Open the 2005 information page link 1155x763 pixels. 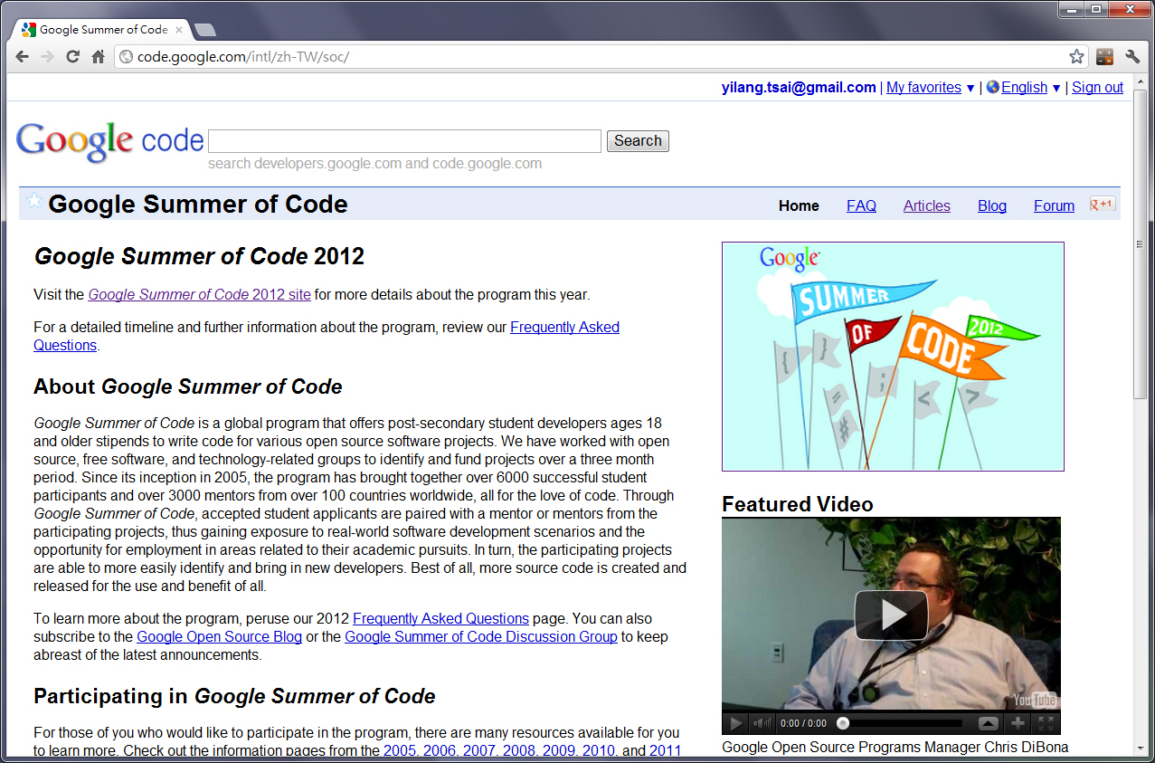(401, 751)
